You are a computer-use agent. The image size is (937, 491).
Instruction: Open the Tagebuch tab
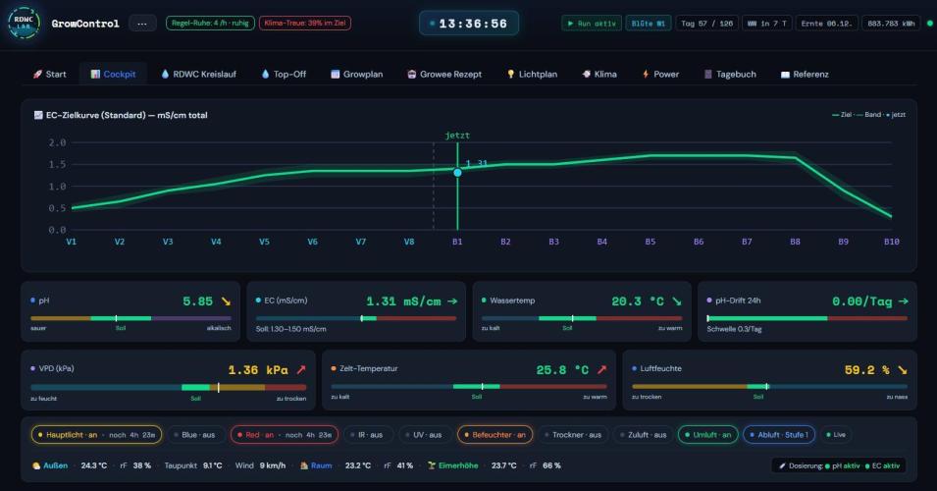click(730, 75)
